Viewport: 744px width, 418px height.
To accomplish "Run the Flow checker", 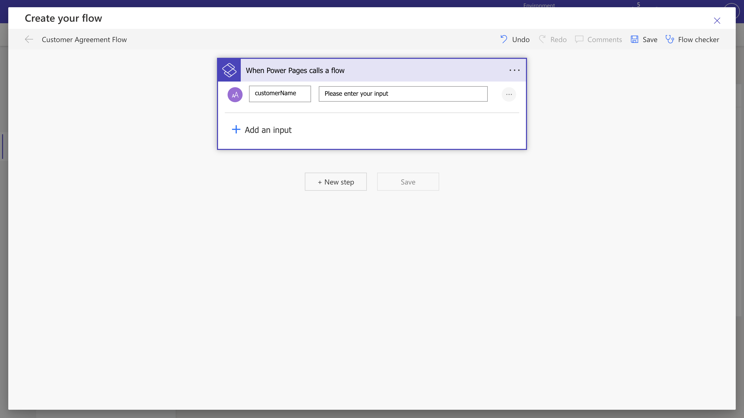I will click(693, 39).
